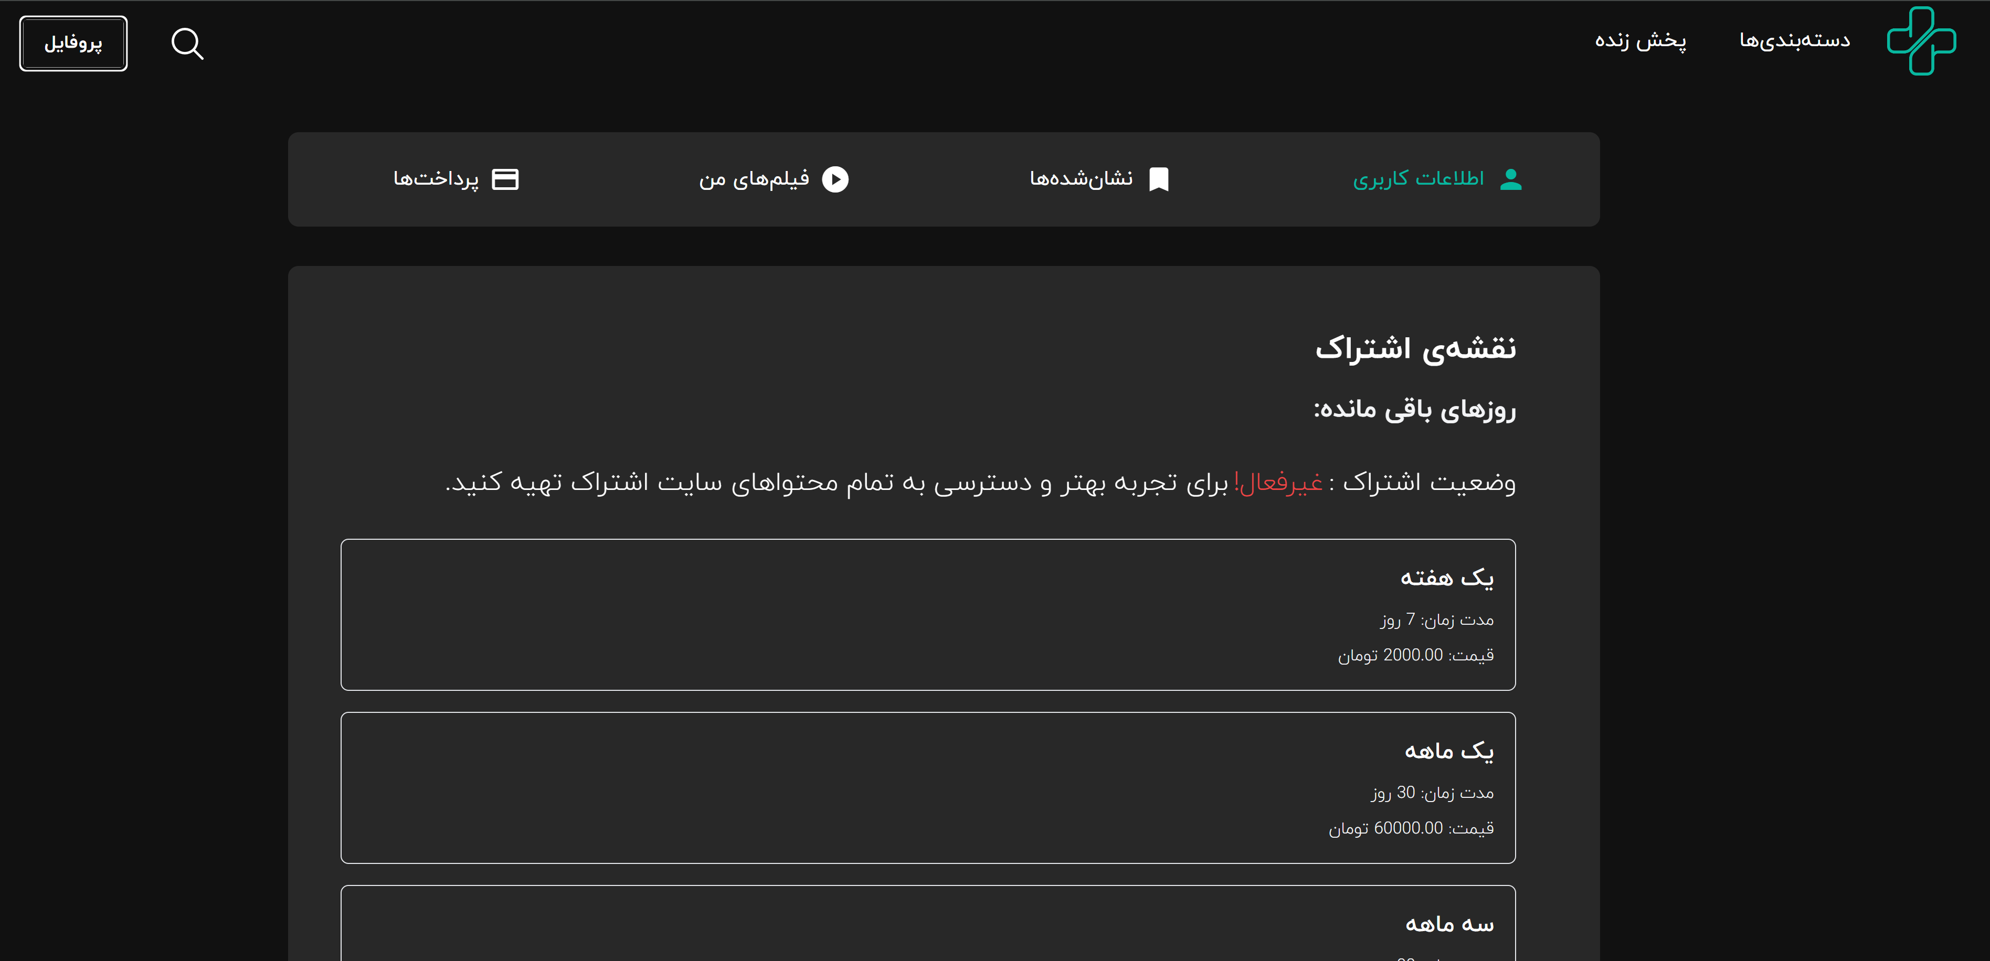Open search with the magnifier icon
This screenshot has width=1990, height=961.
tap(187, 44)
